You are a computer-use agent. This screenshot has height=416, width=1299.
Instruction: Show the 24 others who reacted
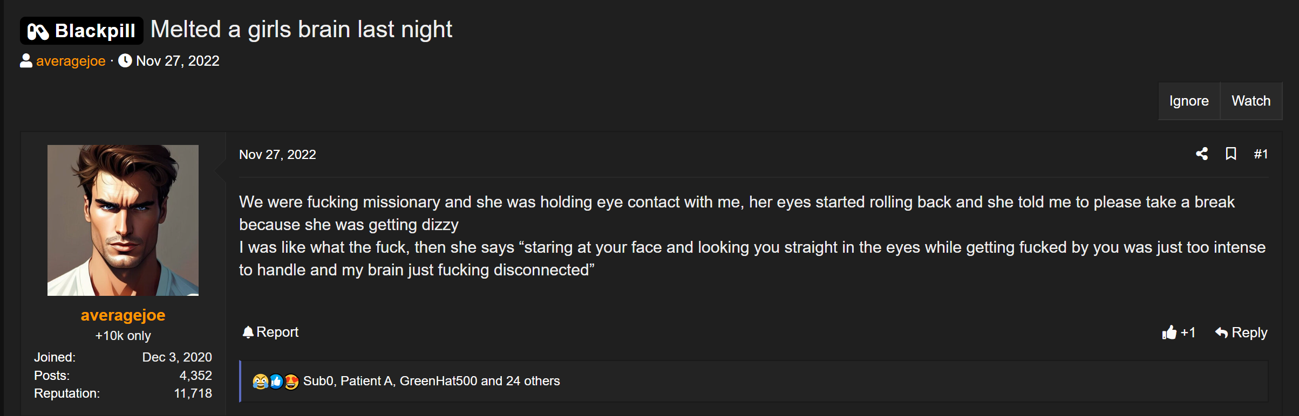tap(533, 381)
